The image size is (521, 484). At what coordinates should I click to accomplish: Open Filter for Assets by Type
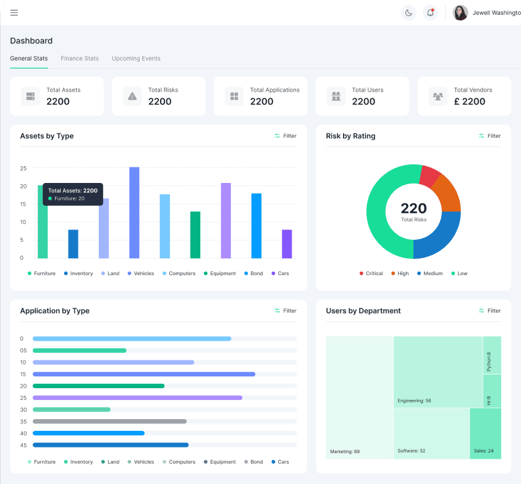point(286,136)
